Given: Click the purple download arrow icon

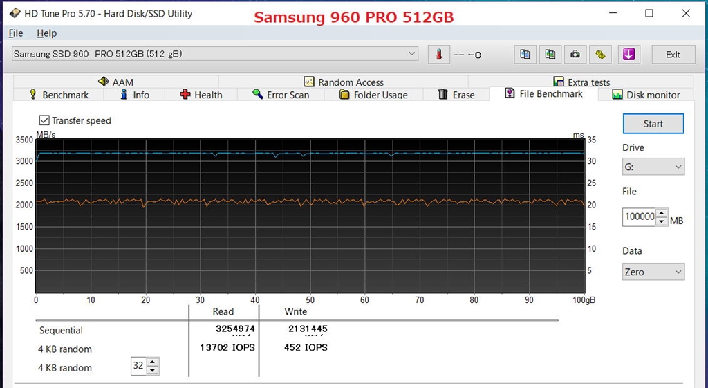Looking at the screenshot, I should pyautogui.click(x=628, y=55).
